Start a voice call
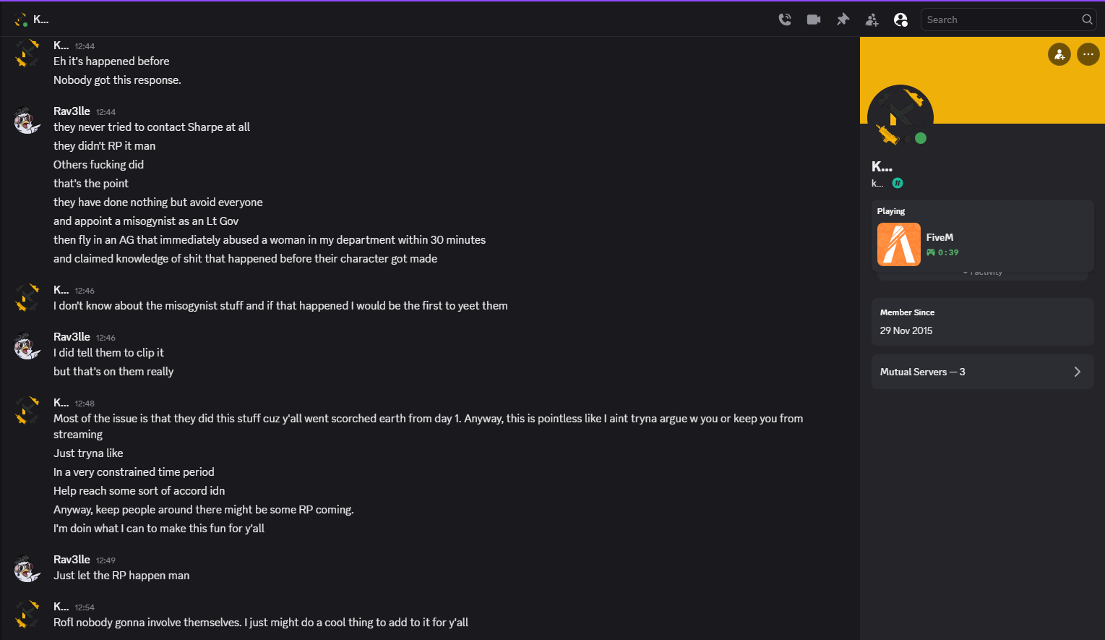This screenshot has height=640, width=1105. point(785,20)
